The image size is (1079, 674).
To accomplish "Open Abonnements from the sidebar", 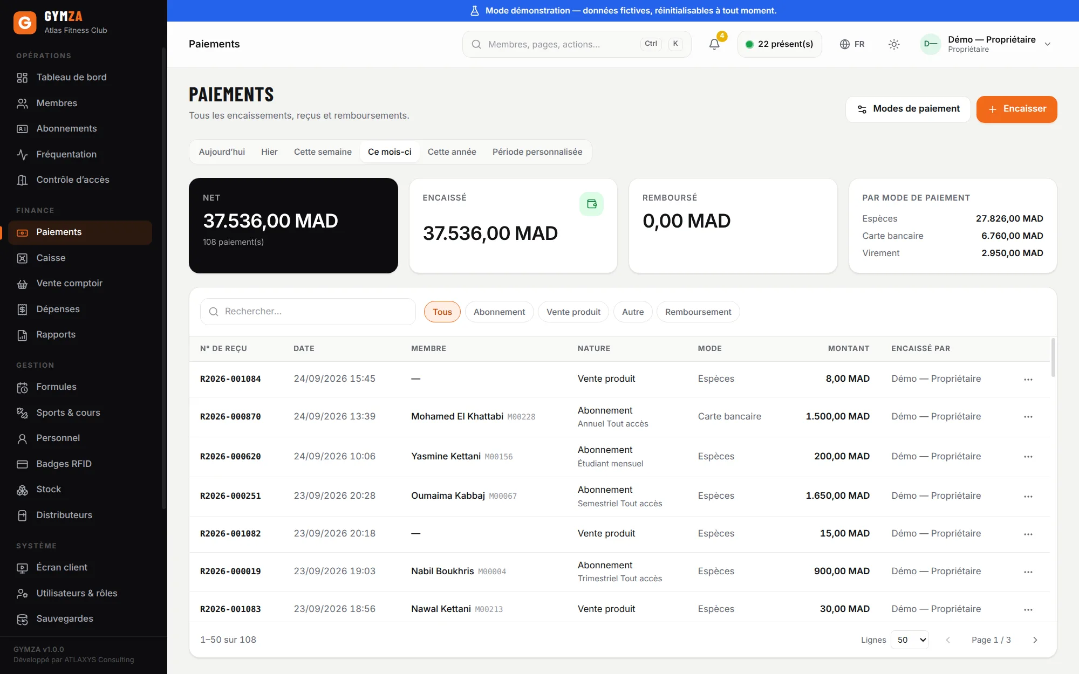I will pyautogui.click(x=80, y=128).
